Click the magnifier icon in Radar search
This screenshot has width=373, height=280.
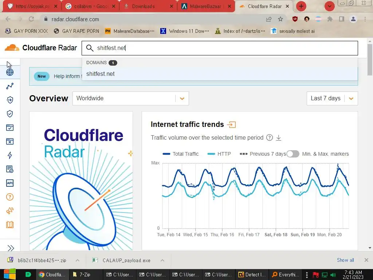(x=90, y=48)
